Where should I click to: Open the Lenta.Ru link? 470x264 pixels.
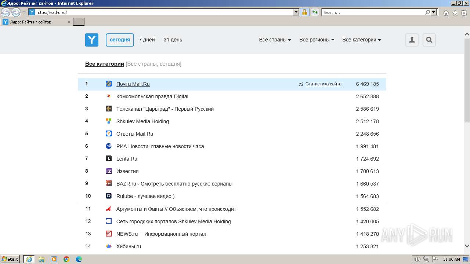(127, 159)
